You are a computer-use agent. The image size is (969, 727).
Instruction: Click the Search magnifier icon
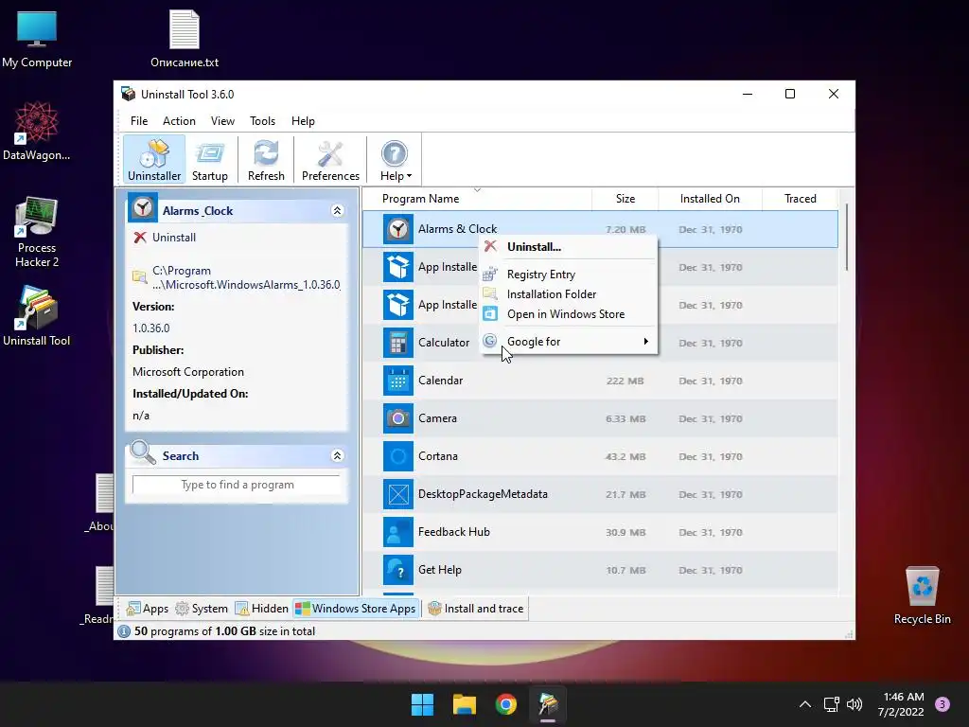(x=143, y=452)
